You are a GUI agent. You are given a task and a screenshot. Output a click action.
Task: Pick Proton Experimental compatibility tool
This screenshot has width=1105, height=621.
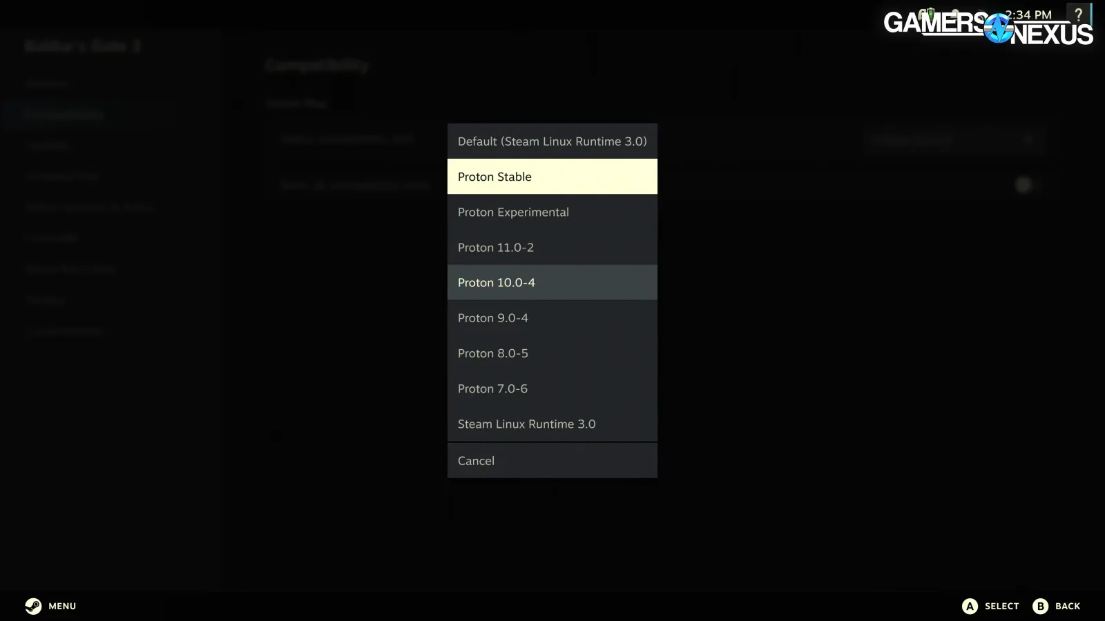[552, 212]
